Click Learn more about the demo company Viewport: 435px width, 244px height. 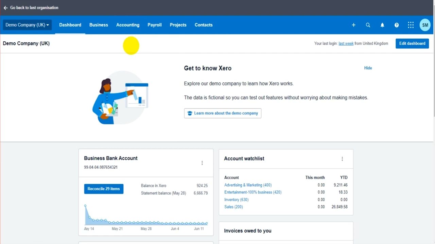223,113
